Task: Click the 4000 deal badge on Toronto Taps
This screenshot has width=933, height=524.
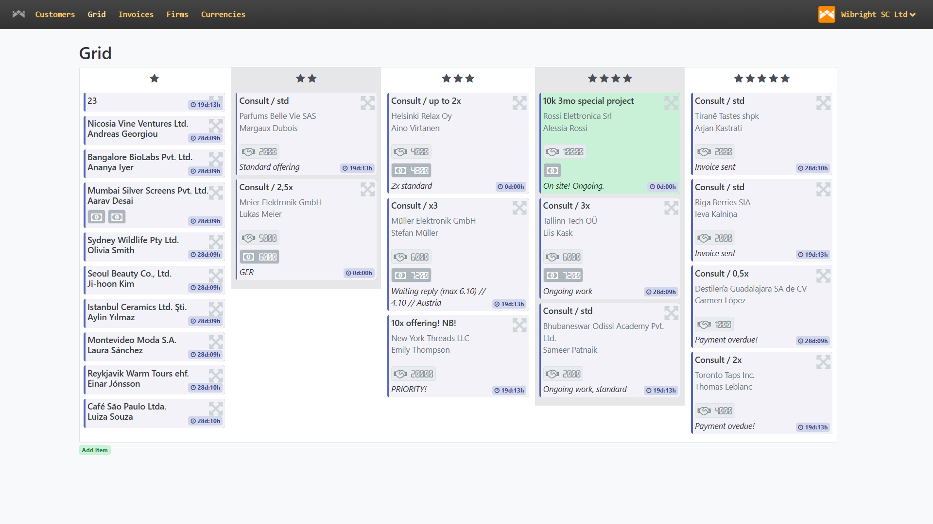Action: (x=715, y=411)
